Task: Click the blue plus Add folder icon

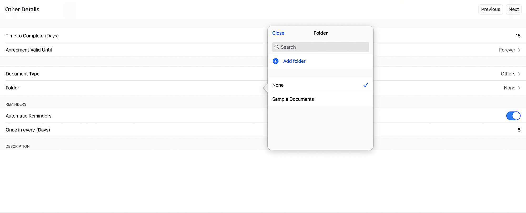Action: (x=276, y=61)
